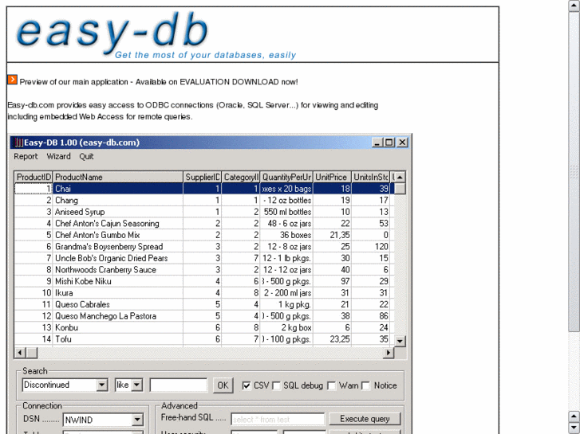Select the Chang product name cell

pyautogui.click(x=118, y=201)
